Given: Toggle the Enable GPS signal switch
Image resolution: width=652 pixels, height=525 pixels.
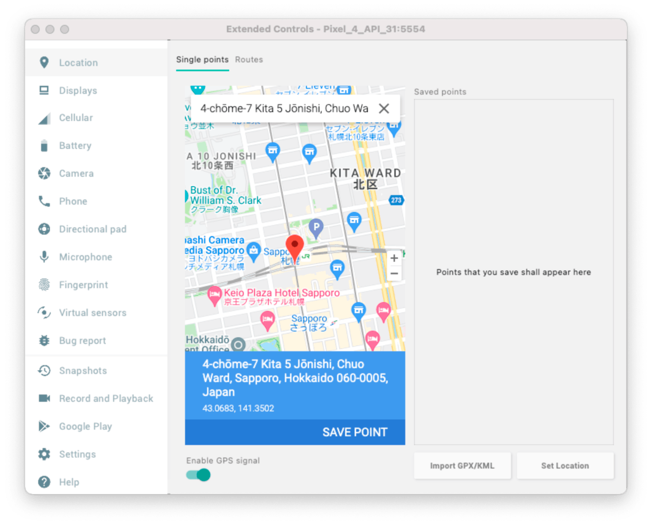Looking at the screenshot, I should (x=198, y=475).
